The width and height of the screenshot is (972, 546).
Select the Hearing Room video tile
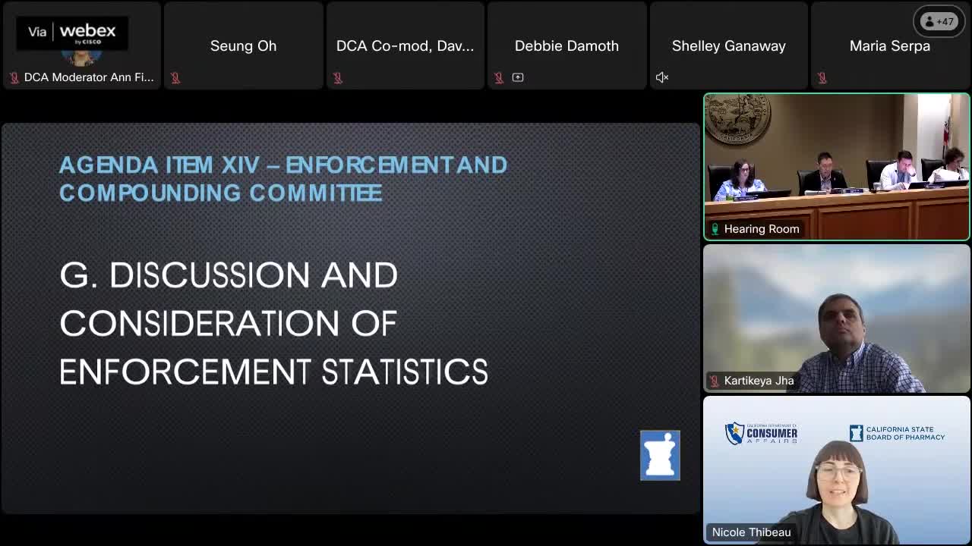(x=836, y=159)
